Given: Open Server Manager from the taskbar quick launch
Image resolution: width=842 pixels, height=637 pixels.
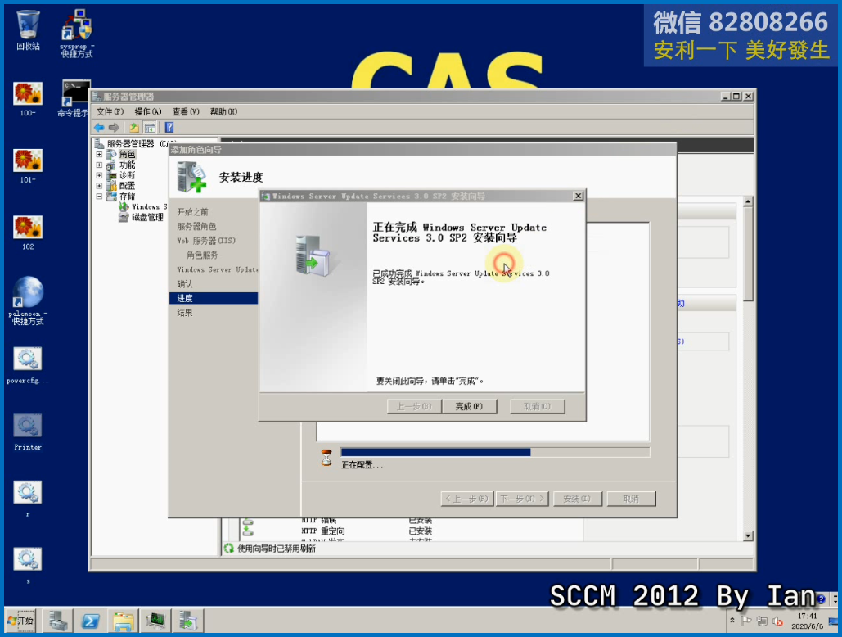Looking at the screenshot, I should coord(58,621).
